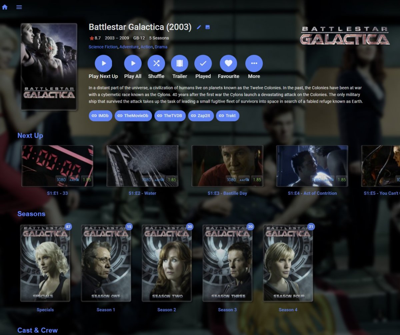Click the Next Up section heading
Viewport: 400px width, 335px height.
point(30,136)
